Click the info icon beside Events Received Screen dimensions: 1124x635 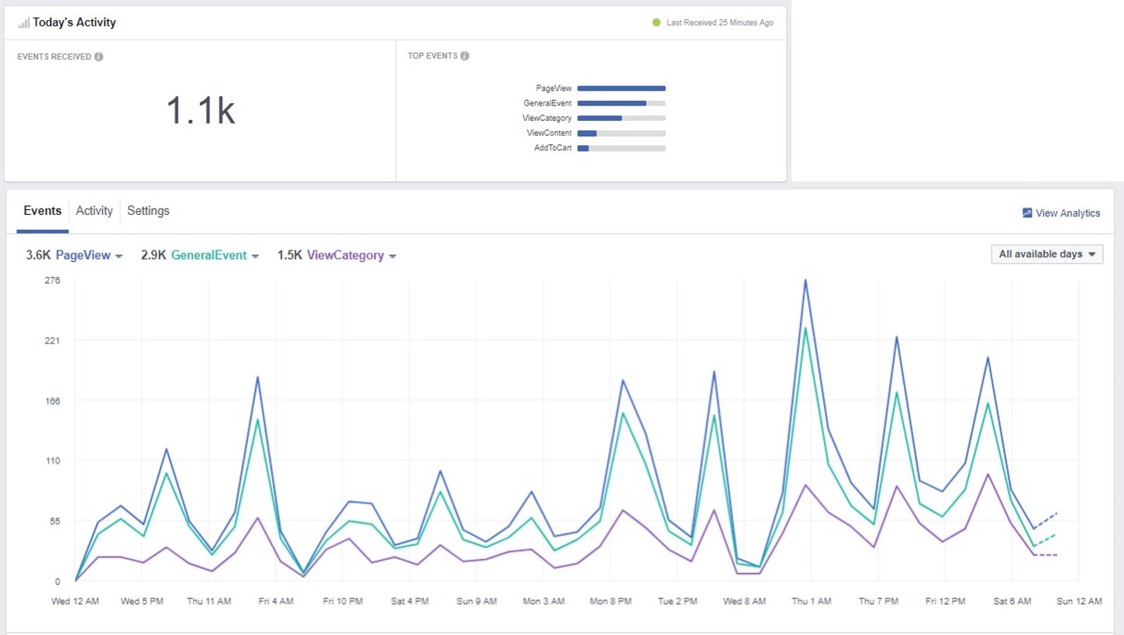[98, 57]
